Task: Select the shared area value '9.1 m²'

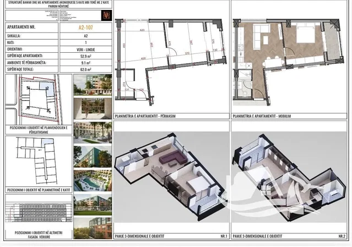Action: pos(86,63)
